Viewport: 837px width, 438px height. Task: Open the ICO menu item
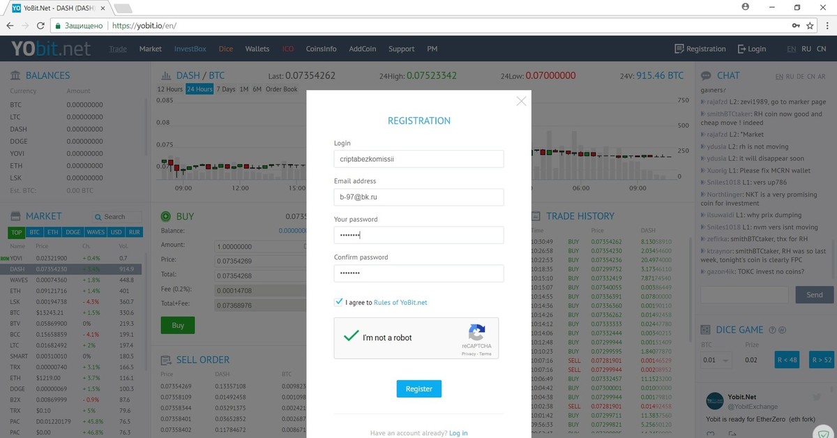tap(288, 49)
